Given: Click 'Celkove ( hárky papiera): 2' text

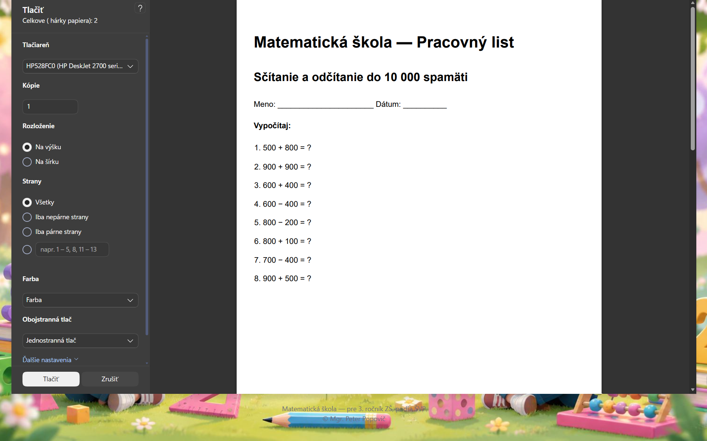Looking at the screenshot, I should [60, 21].
